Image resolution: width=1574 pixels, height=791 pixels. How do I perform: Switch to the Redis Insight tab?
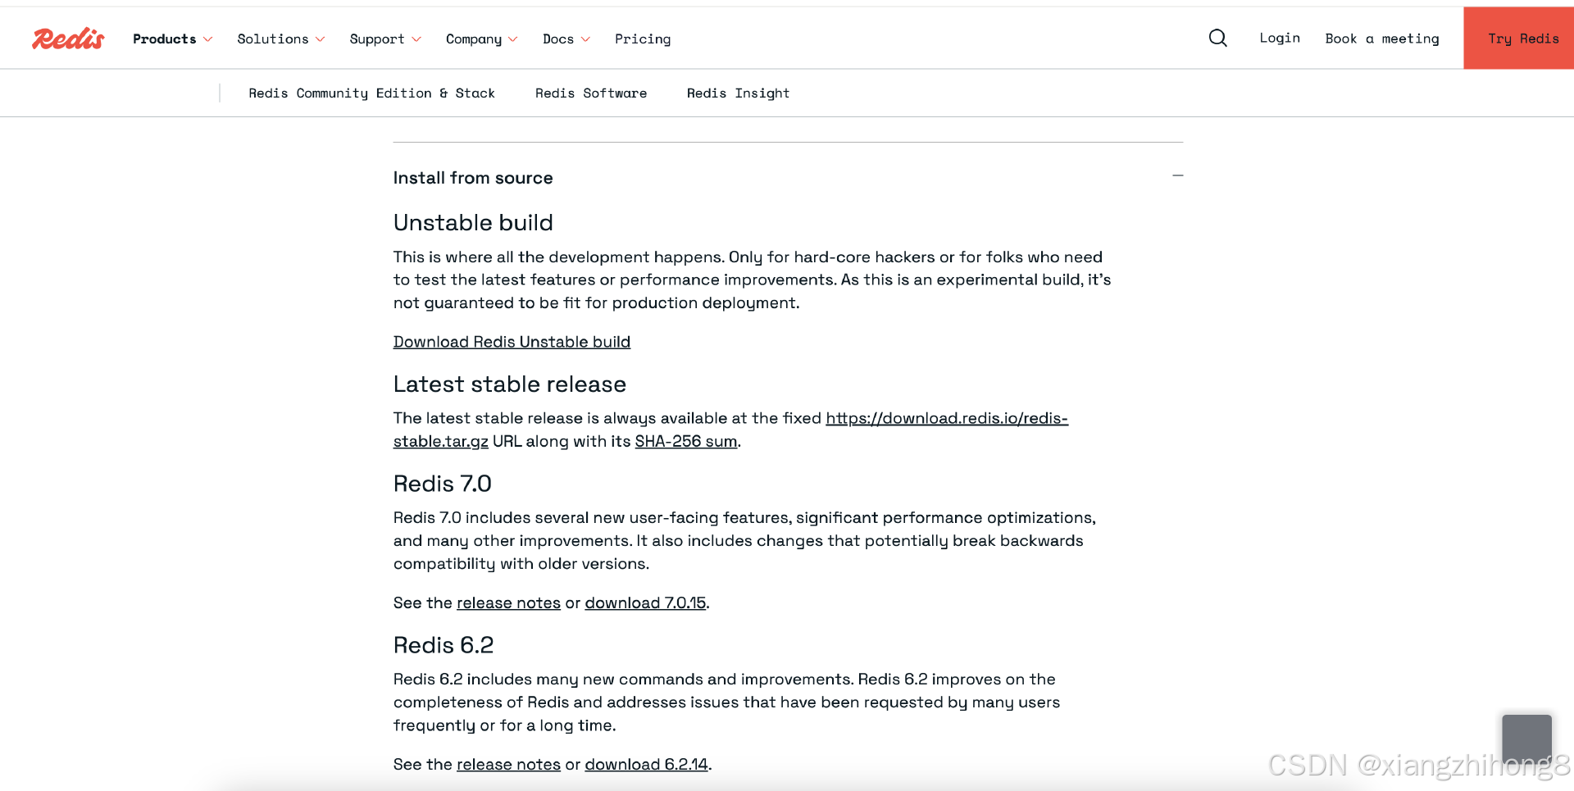pos(738,93)
